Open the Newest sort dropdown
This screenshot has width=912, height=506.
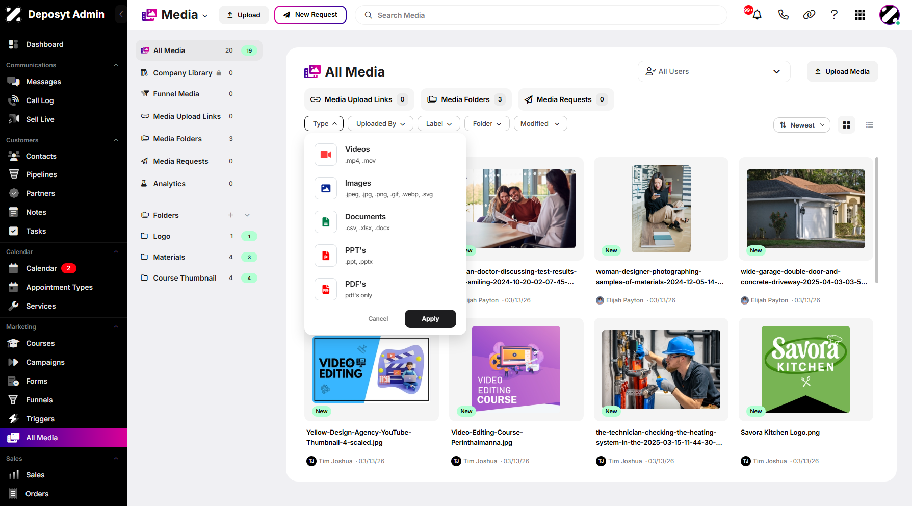tap(802, 125)
